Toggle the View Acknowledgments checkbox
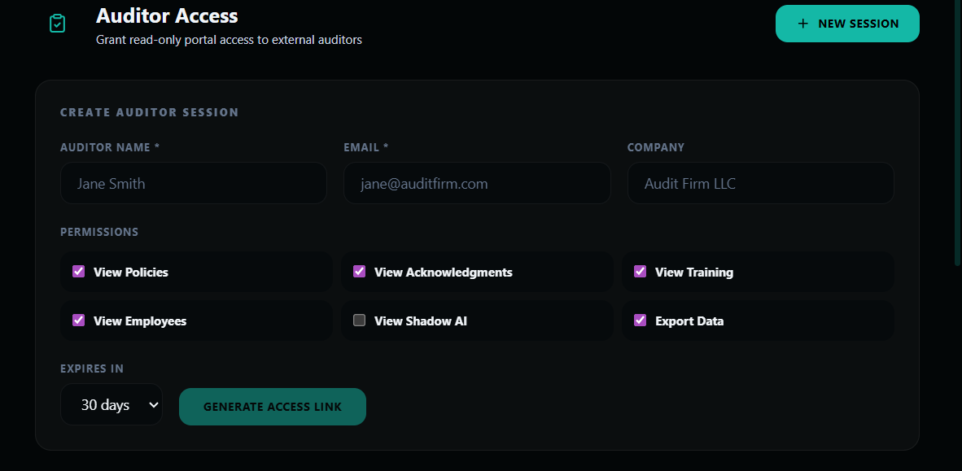 [x=360, y=271]
